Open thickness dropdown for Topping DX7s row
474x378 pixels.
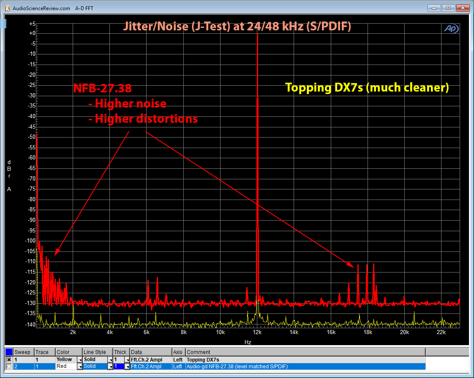point(127,359)
